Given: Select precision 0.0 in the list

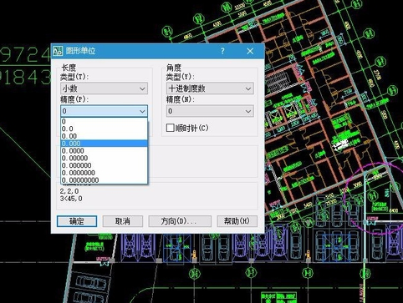Looking at the screenshot, I should pyautogui.click(x=104, y=129).
